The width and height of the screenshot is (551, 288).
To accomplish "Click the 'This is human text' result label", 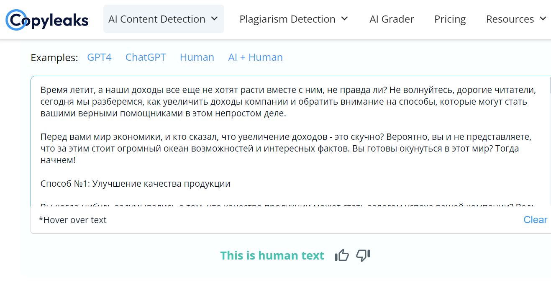I will 272,255.
